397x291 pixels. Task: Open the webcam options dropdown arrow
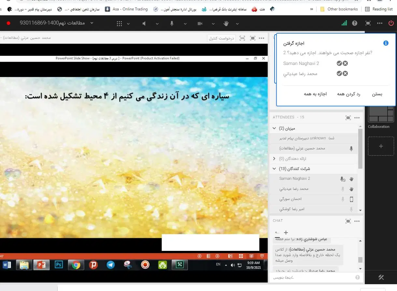coord(213,24)
